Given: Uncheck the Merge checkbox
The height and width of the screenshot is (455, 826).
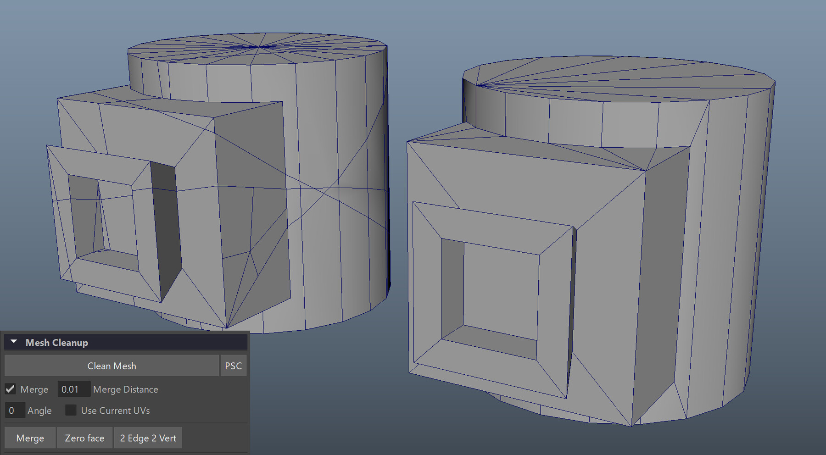Looking at the screenshot, I should tap(10, 388).
